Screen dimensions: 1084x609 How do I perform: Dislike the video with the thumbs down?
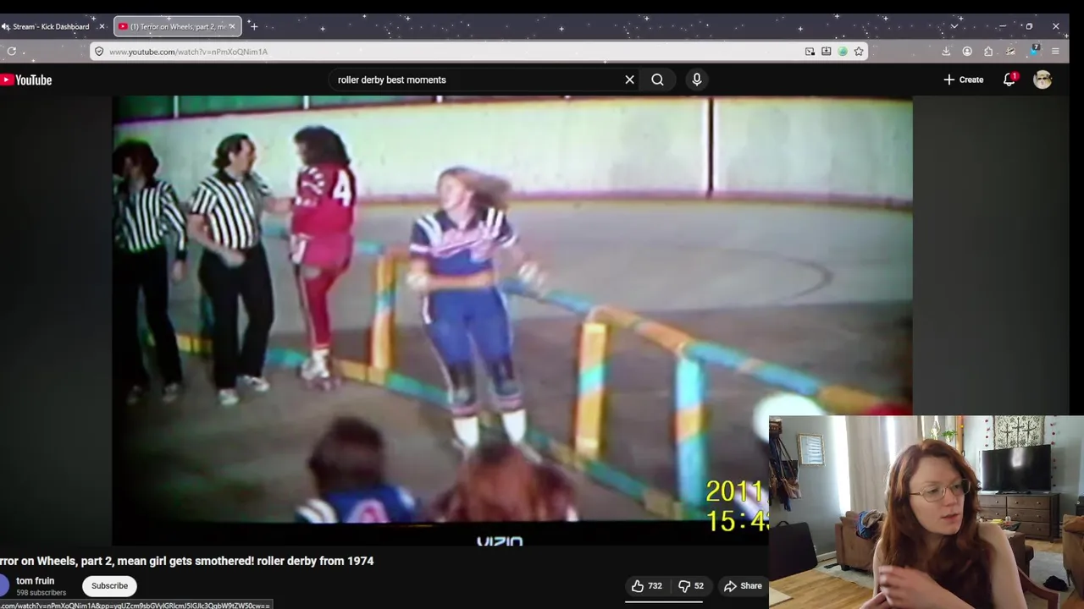pyautogui.click(x=691, y=585)
